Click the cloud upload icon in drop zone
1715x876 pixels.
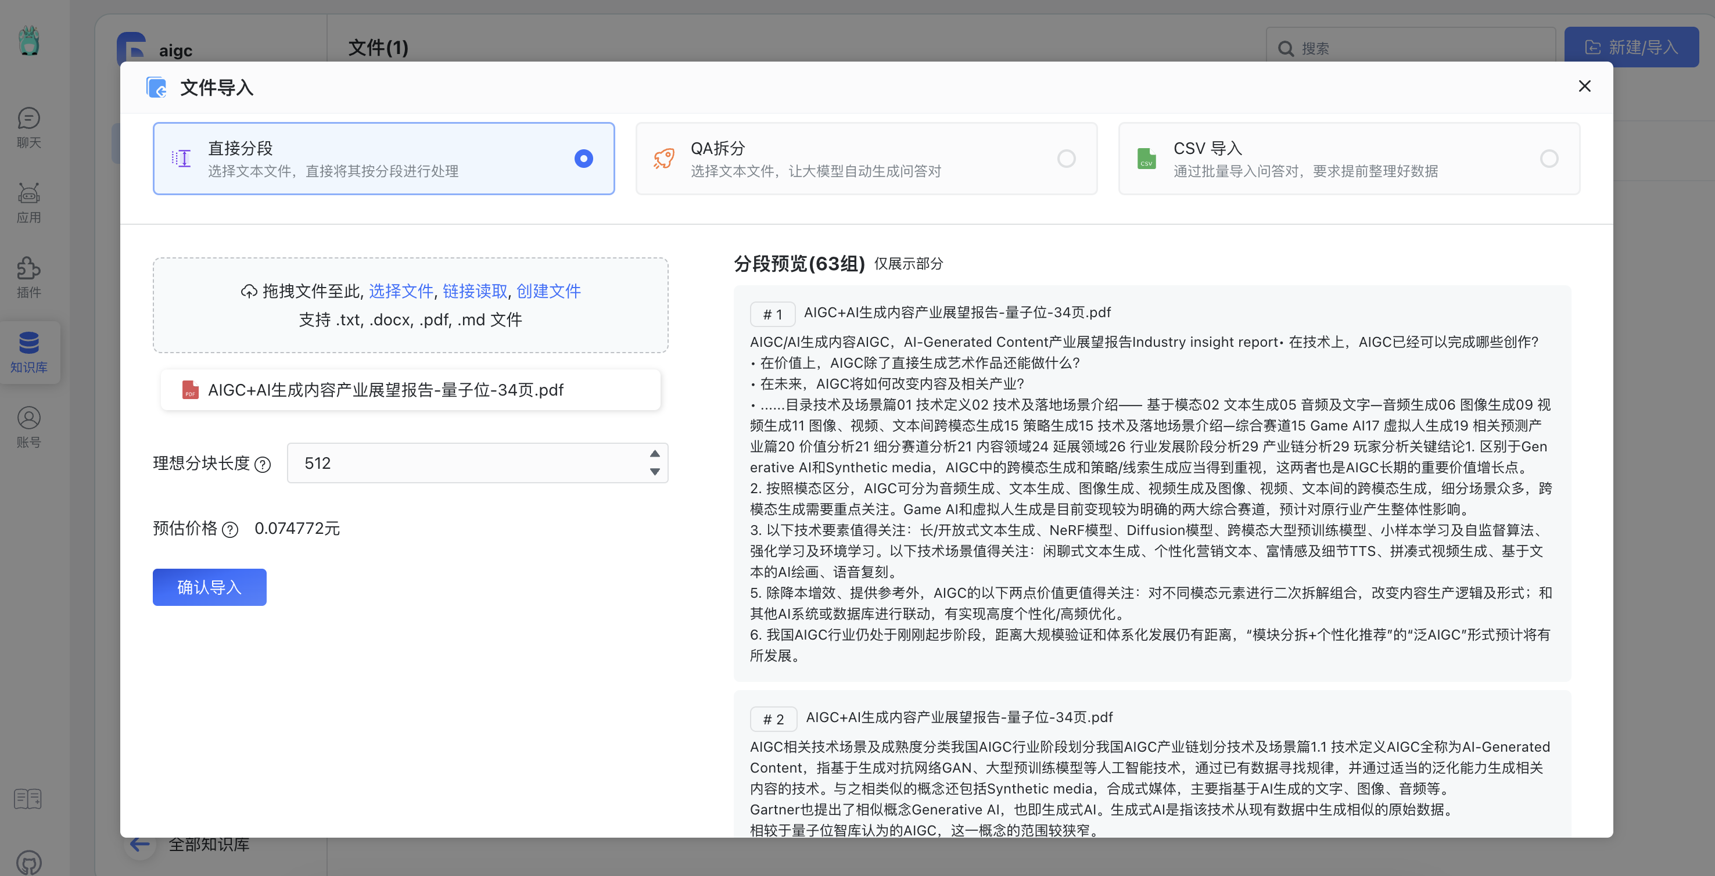(248, 292)
